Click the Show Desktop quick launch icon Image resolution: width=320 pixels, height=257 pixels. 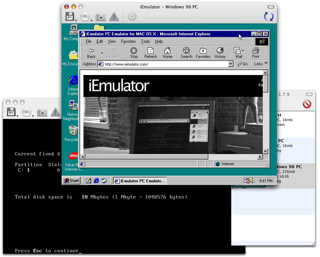pos(88,181)
